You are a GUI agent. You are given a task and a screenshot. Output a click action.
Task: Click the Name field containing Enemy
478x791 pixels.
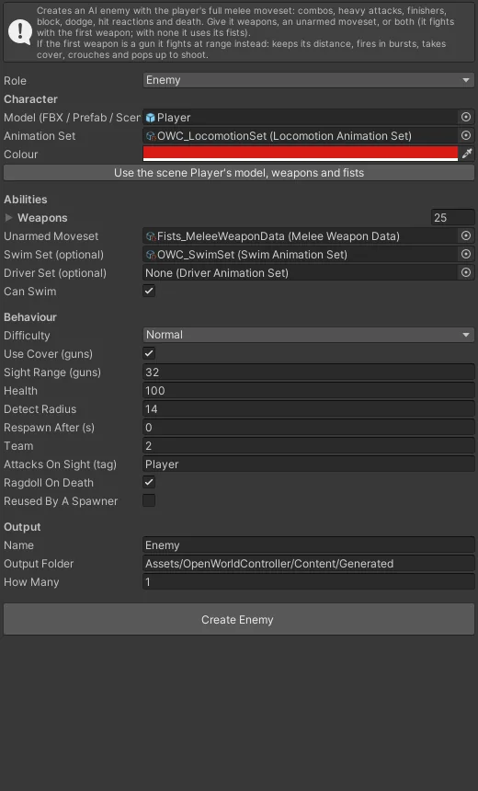[x=309, y=545]
